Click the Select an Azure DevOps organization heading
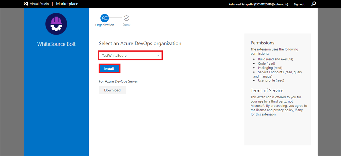 point(140,43)
